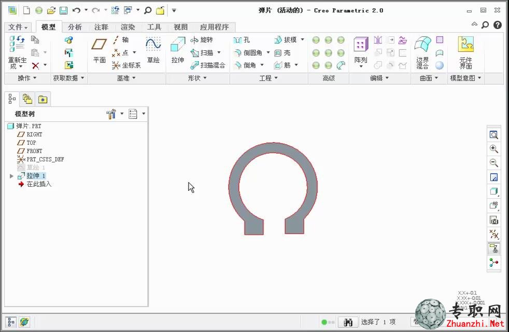Click the Open folder icon
The image size is (509, 332).
tap(51, 10)
